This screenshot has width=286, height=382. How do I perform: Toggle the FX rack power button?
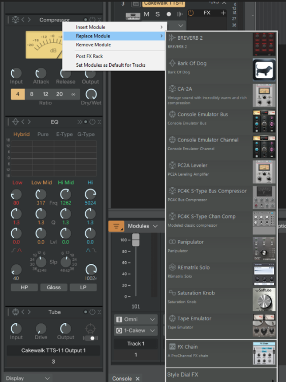pyautogui.click(x=190, y=13)
